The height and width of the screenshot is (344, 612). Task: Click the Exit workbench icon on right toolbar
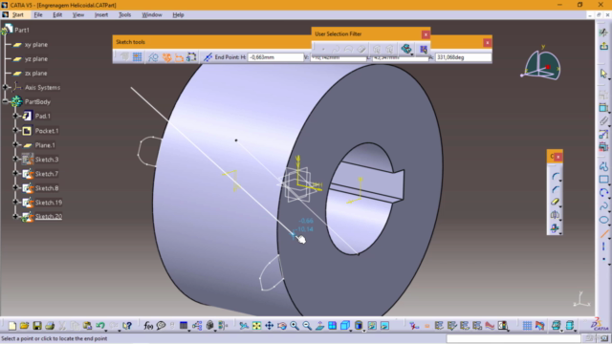point(603,46)
